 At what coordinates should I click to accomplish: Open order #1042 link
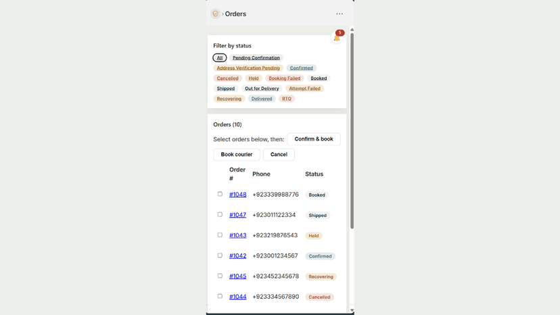click(x=238, y=256)
